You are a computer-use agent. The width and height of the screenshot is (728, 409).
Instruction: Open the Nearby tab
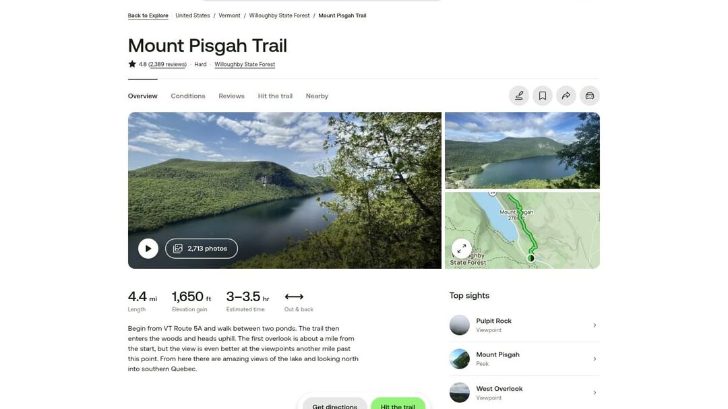pyautogui.click(x=317, y=96)
